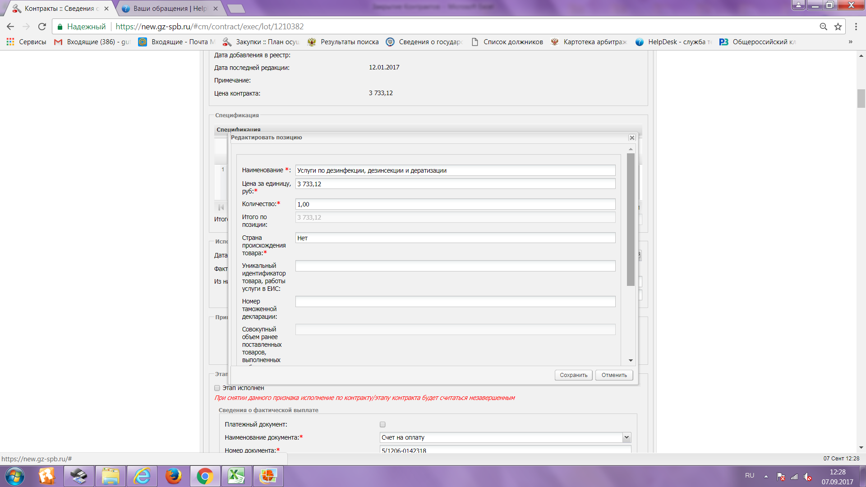
Task: Click the zoom magnifier icon in address bar
Action: pyautogui.click(x=823, y=27)
